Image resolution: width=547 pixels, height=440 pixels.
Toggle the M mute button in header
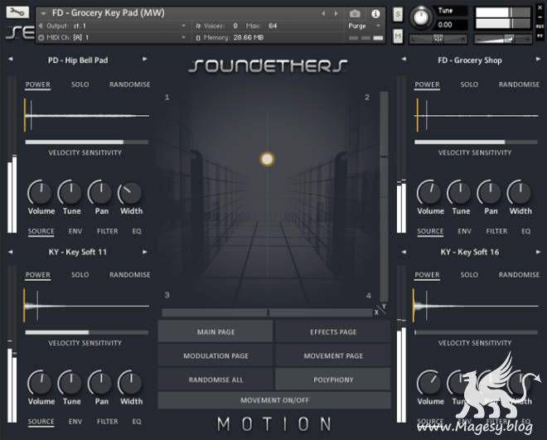click(x=398, y=36)
